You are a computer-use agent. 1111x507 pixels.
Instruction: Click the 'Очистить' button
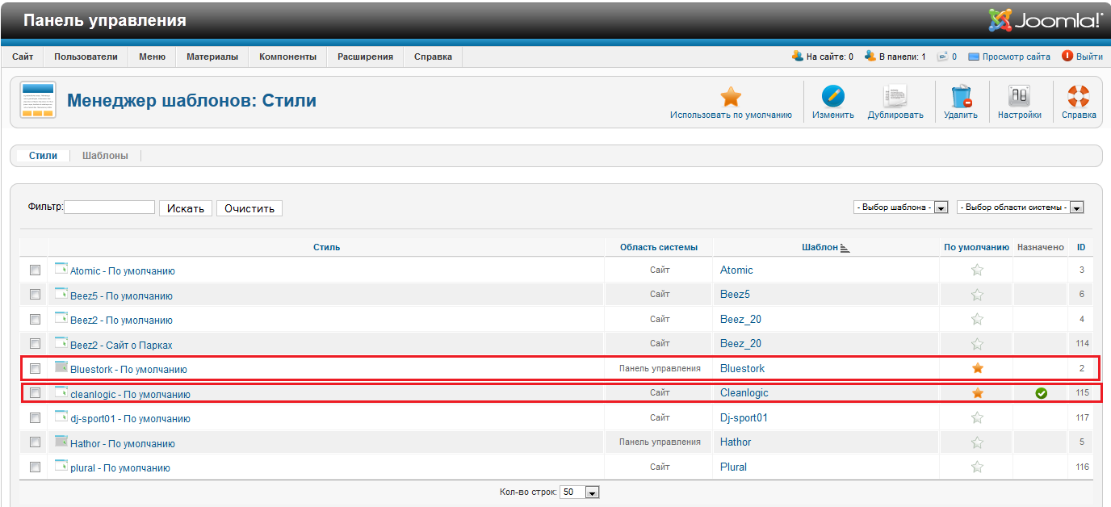[x=249, y=208]
